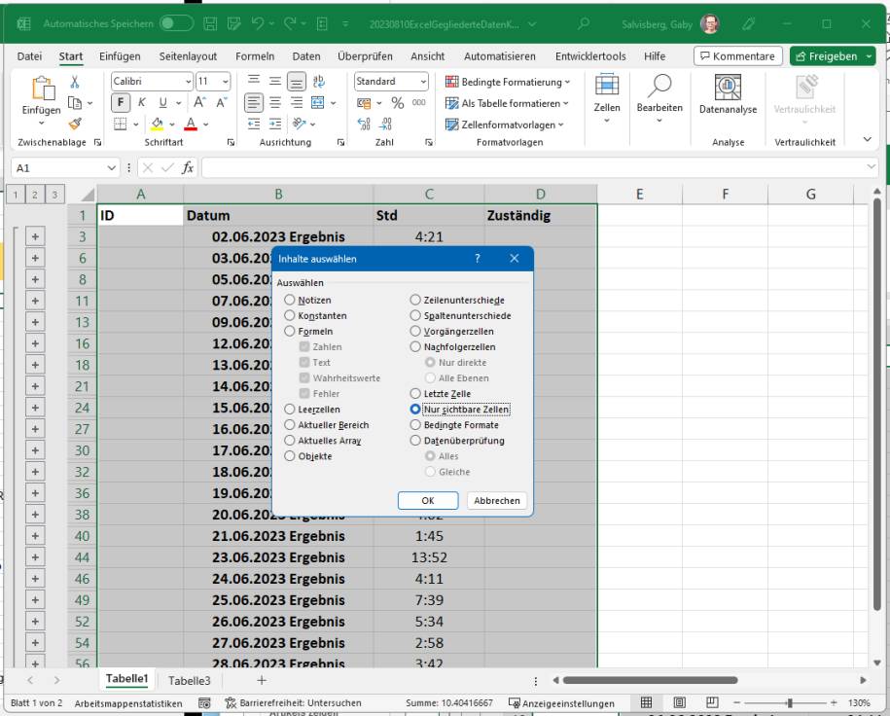Choose the Konstanten radio option
This screenshot has width=890, height=716.
290,316
